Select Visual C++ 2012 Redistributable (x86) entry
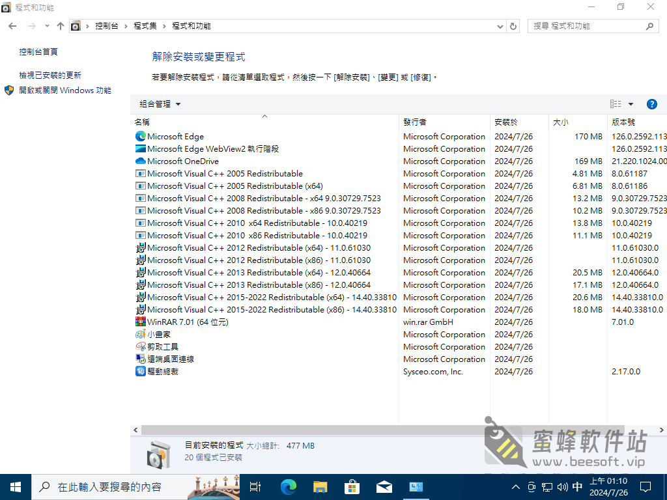667x500 pixels. pyautogui.click(x=399, y=260)
